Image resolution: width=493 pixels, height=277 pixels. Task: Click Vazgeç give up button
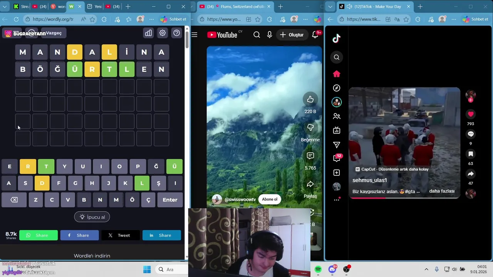54,33
